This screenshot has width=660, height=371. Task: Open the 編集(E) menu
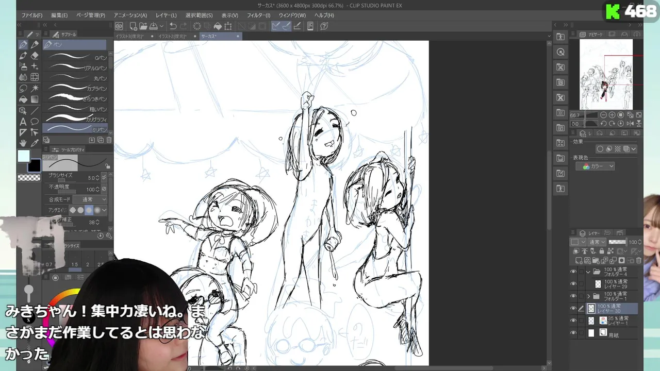pos(59,15)
